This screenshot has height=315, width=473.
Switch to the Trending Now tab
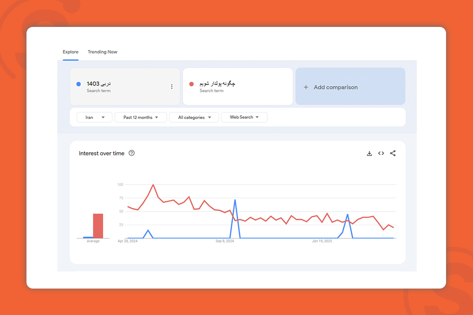pos(103,52)
